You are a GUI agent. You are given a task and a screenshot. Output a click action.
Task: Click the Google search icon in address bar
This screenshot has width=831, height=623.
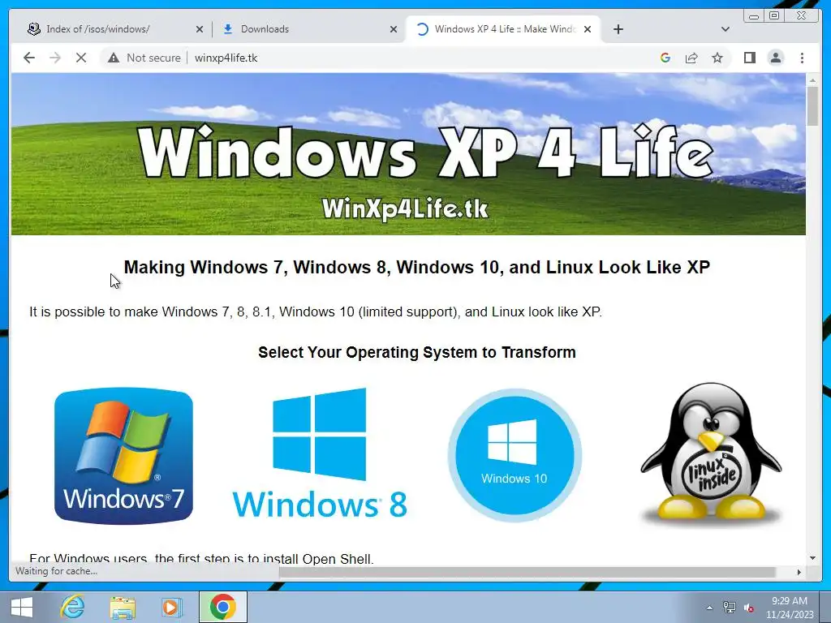pyautogui.click(x=665, y=58)
